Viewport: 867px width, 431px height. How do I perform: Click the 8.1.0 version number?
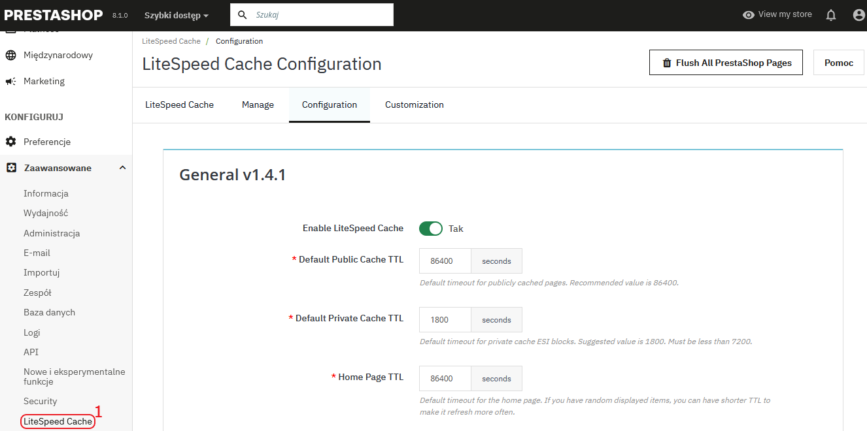120,15
